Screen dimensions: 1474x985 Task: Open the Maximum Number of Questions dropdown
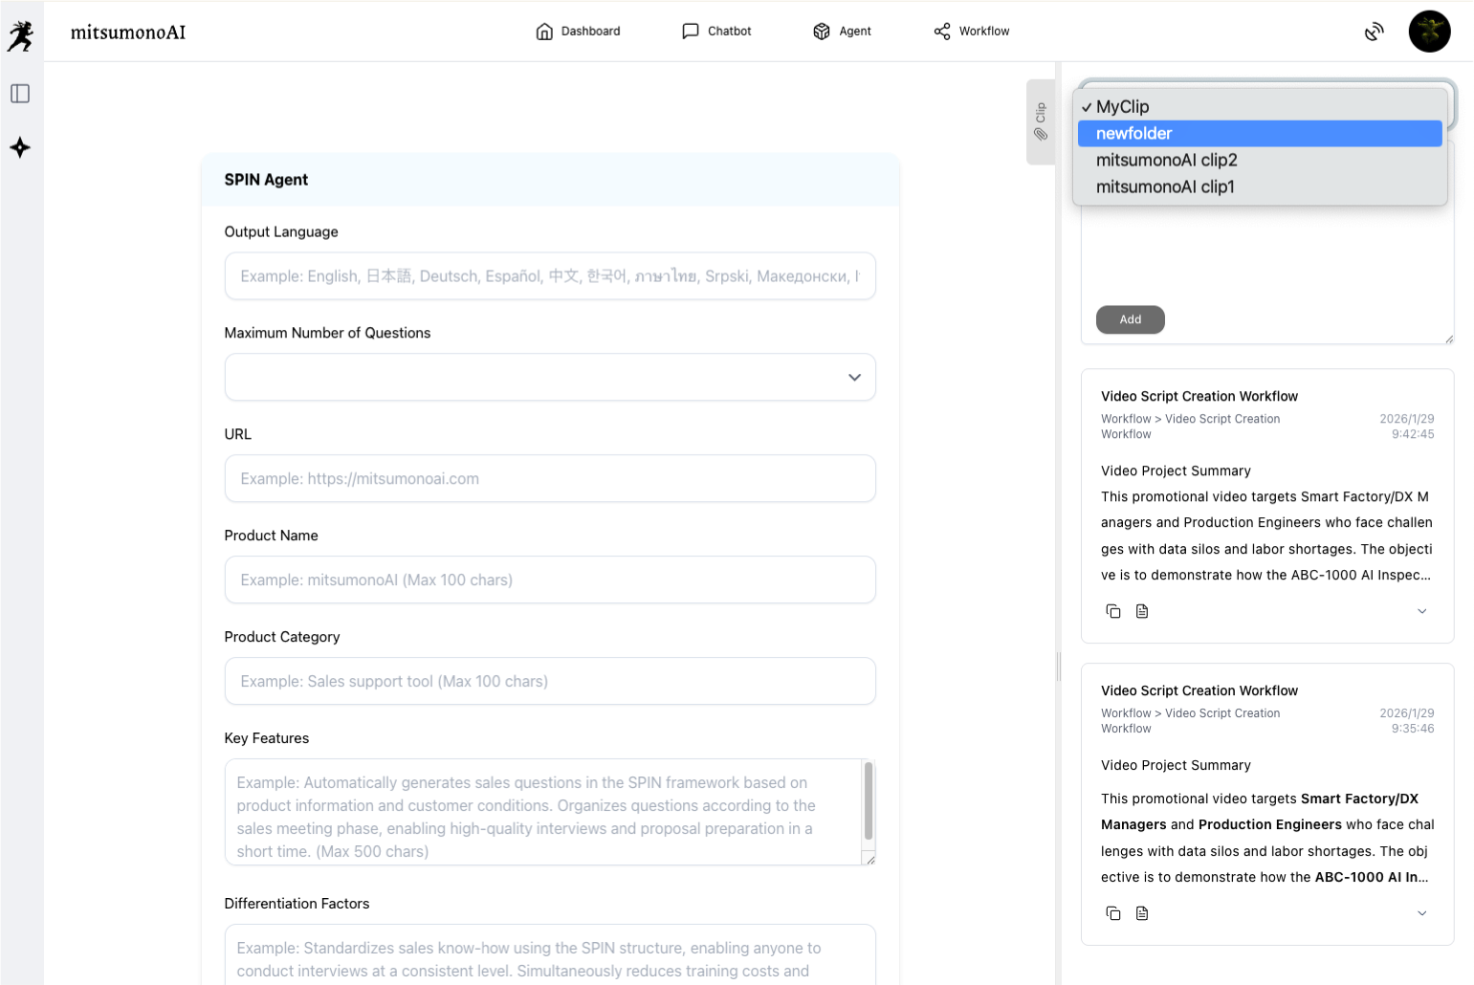550,378
